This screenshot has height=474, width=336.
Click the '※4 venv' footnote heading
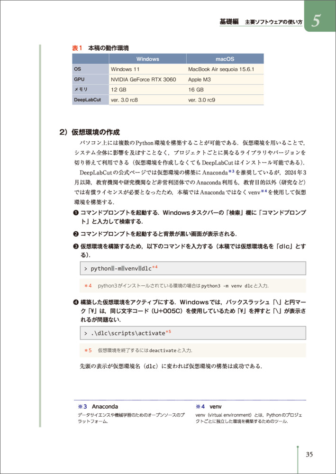coord(209,407)
